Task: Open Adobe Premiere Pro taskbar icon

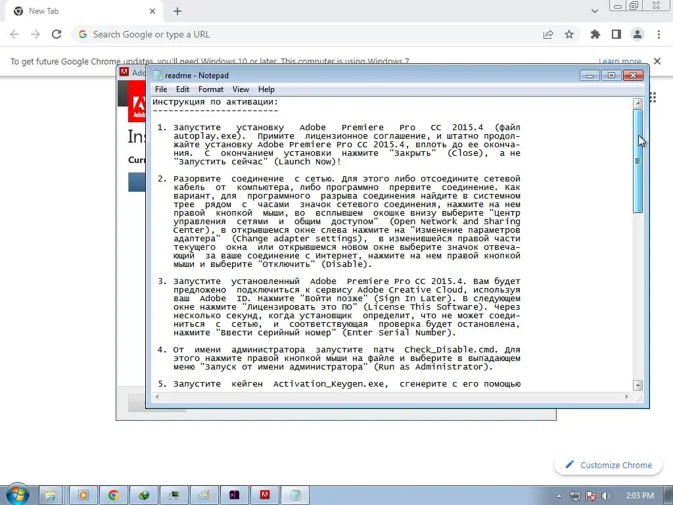Action: [234, 496]
